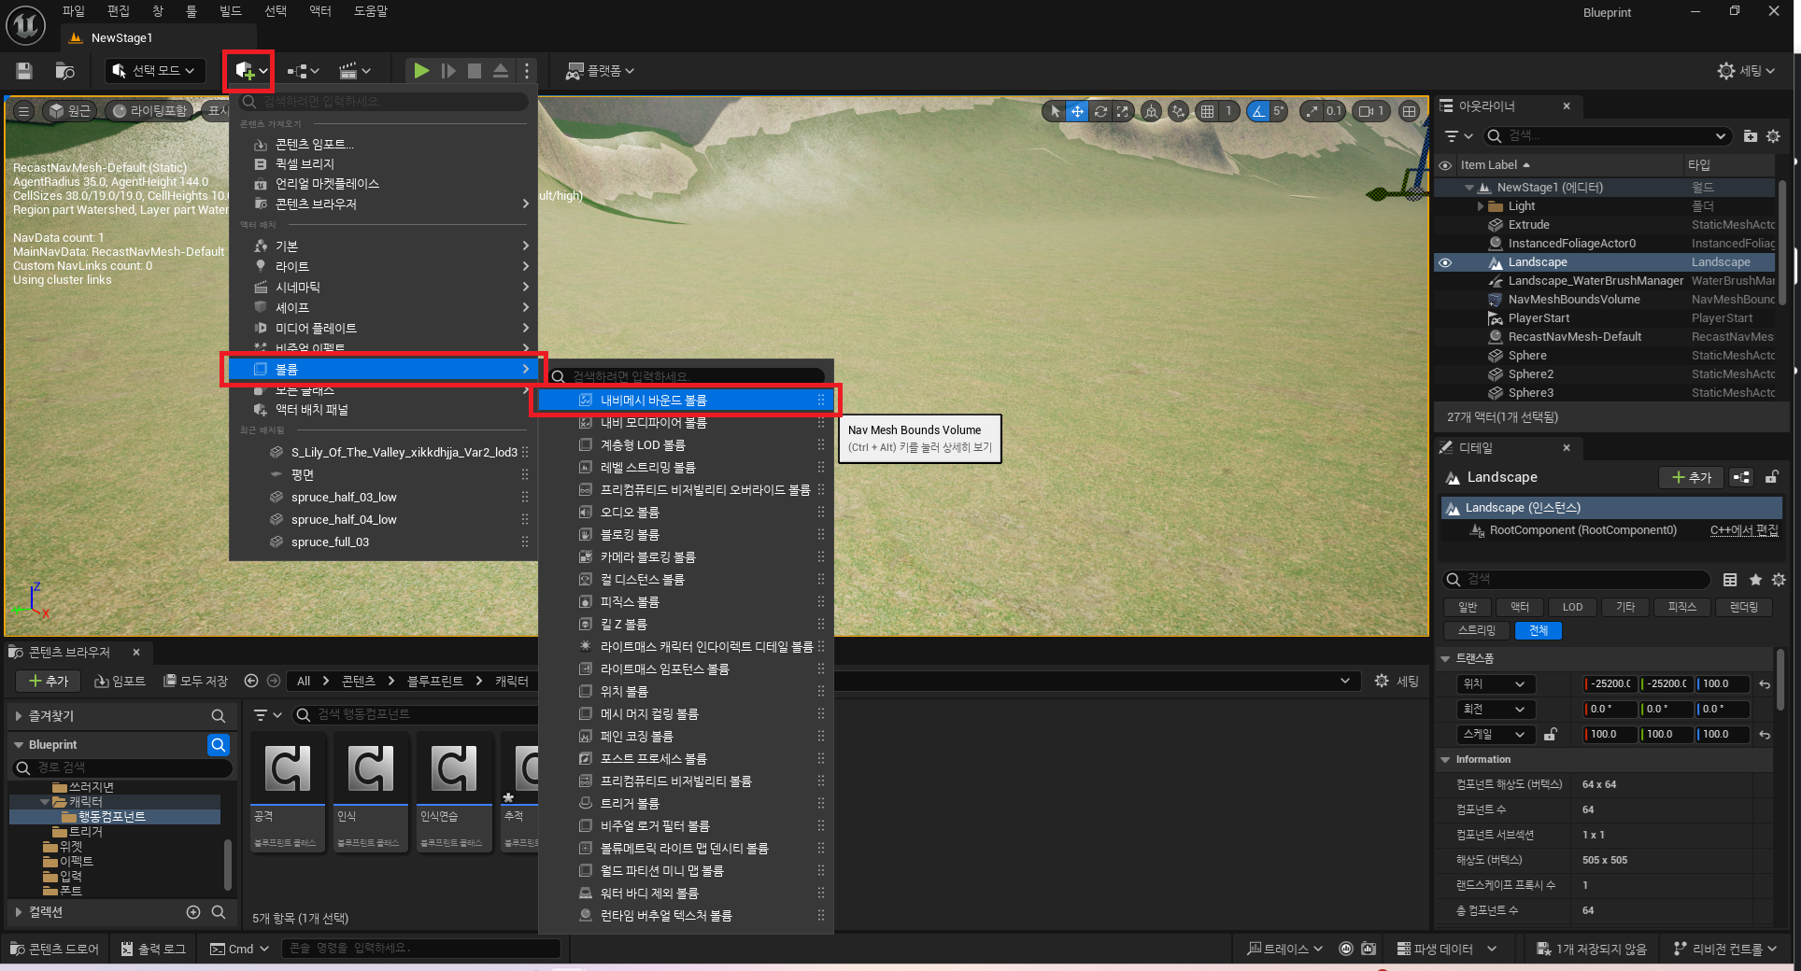
Task: Select the PlayerStart actor in the Outliner
Action: coord(1605,318)
